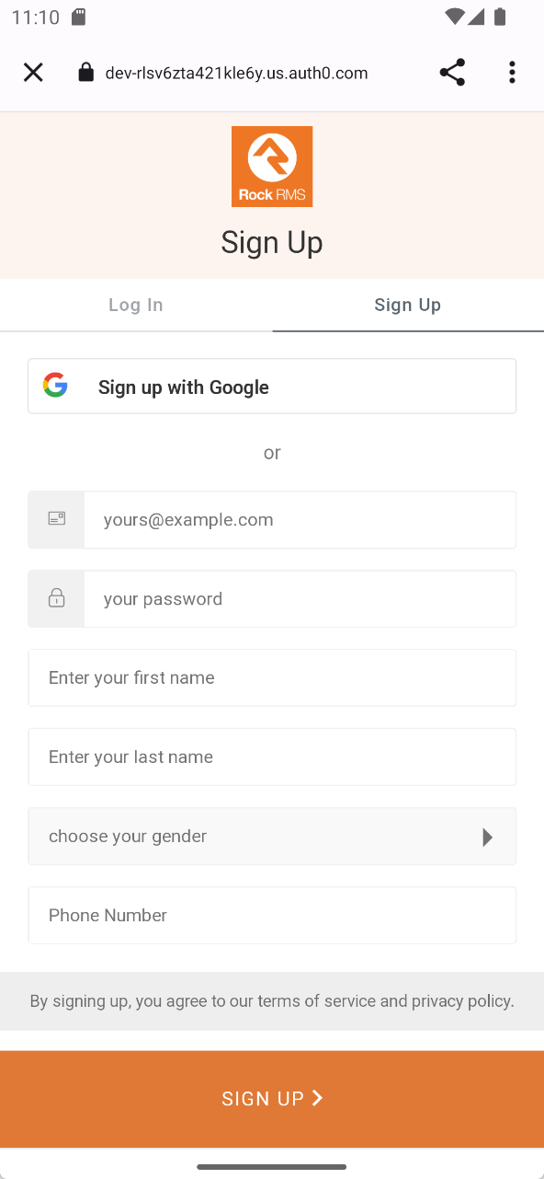Submit the orange SIGN UP button
544x1179 pixels.
pyautogui.click(x=272, y=1098)
